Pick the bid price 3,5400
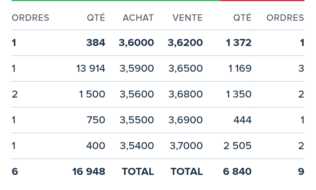316x190 pixels. tap(137, 146)
